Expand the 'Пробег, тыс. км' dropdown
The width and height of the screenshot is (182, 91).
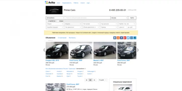(x=127, y=24)
